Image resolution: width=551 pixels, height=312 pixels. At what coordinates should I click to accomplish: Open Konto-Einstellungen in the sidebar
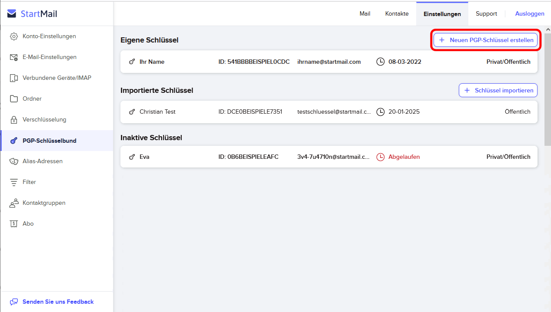pyautogui.click(x=57, y=36)
